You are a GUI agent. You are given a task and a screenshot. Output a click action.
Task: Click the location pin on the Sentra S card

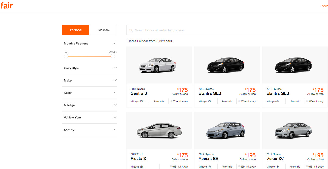171,101
